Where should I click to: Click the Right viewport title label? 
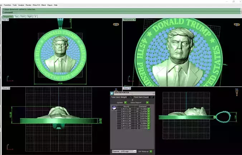[x=126, y=88]
